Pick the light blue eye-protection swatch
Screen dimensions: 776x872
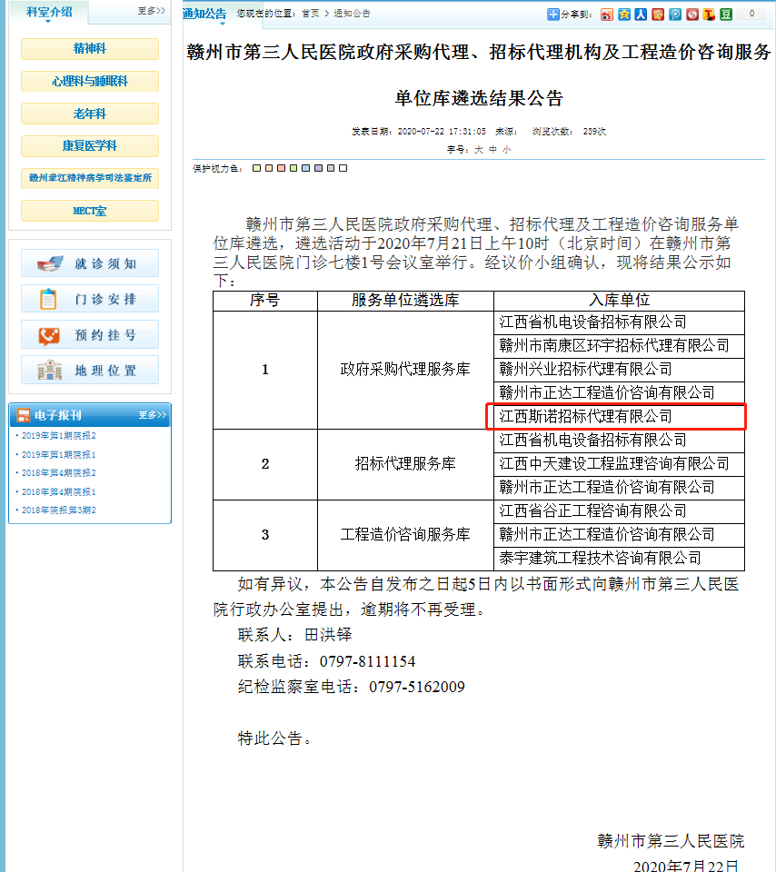pyautogui.click(x=305, y=168)
